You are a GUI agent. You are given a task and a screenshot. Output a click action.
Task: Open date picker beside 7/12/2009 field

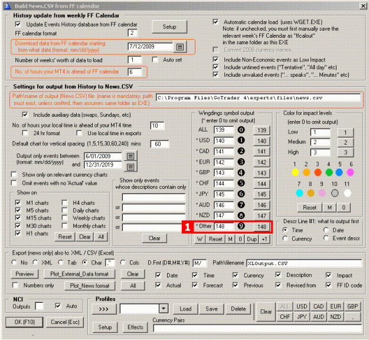pos(180,47)
